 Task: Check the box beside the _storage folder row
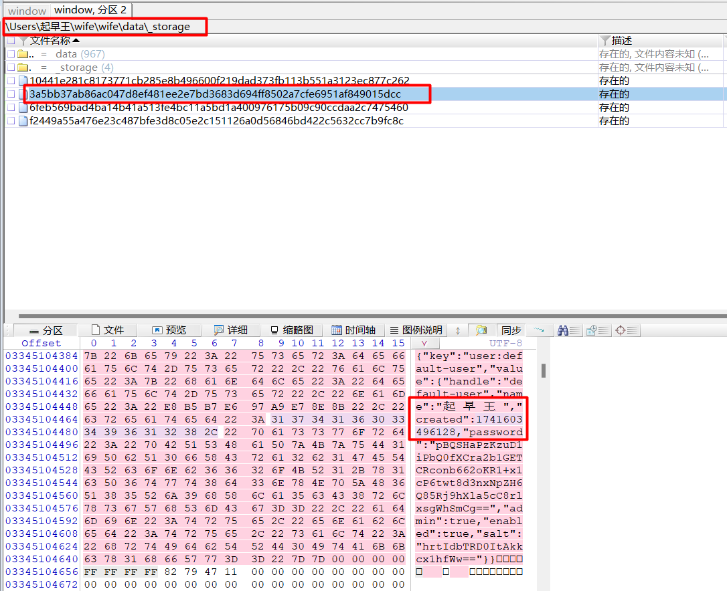click(10, 68)
